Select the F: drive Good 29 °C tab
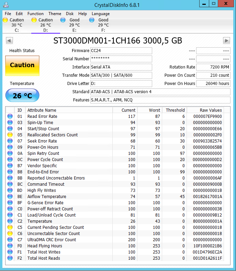 tap(103, 25)
